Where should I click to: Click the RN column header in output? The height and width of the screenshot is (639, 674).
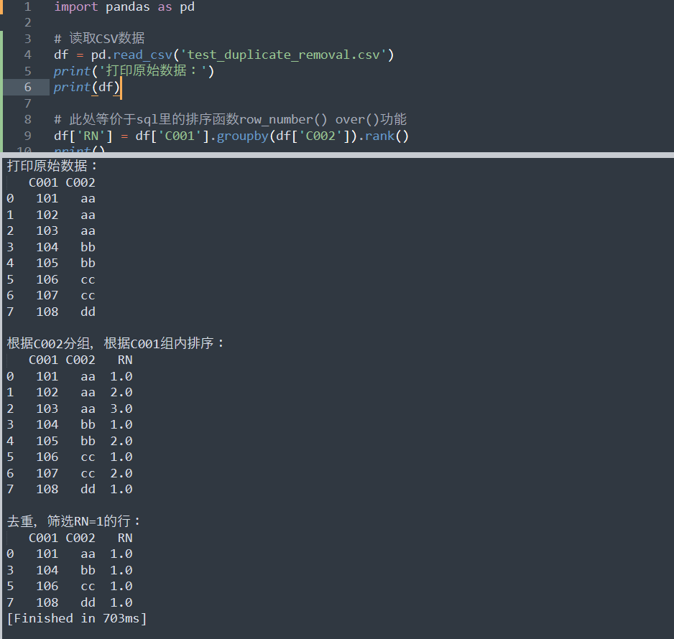(x=124, y=360)
